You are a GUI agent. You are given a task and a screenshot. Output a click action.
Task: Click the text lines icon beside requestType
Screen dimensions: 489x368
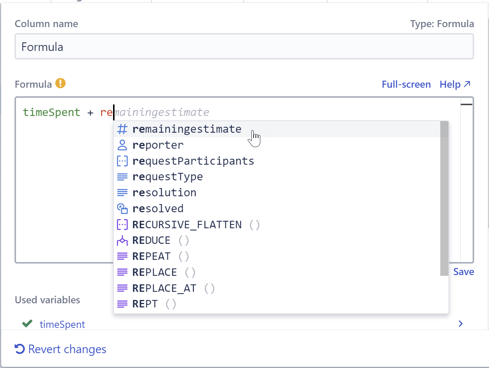pos(122,177)
